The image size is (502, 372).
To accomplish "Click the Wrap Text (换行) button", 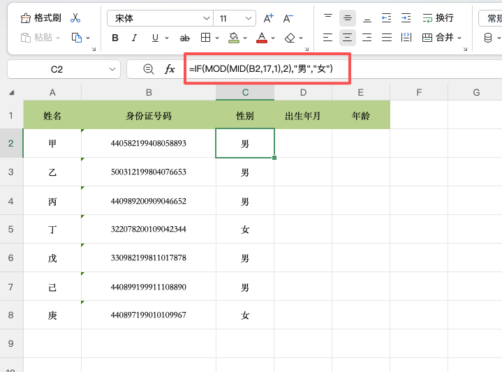I will [x=438, y=18].
